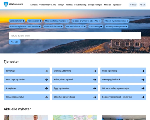Click the arrow on Helse og omsorg

point(143,71)
